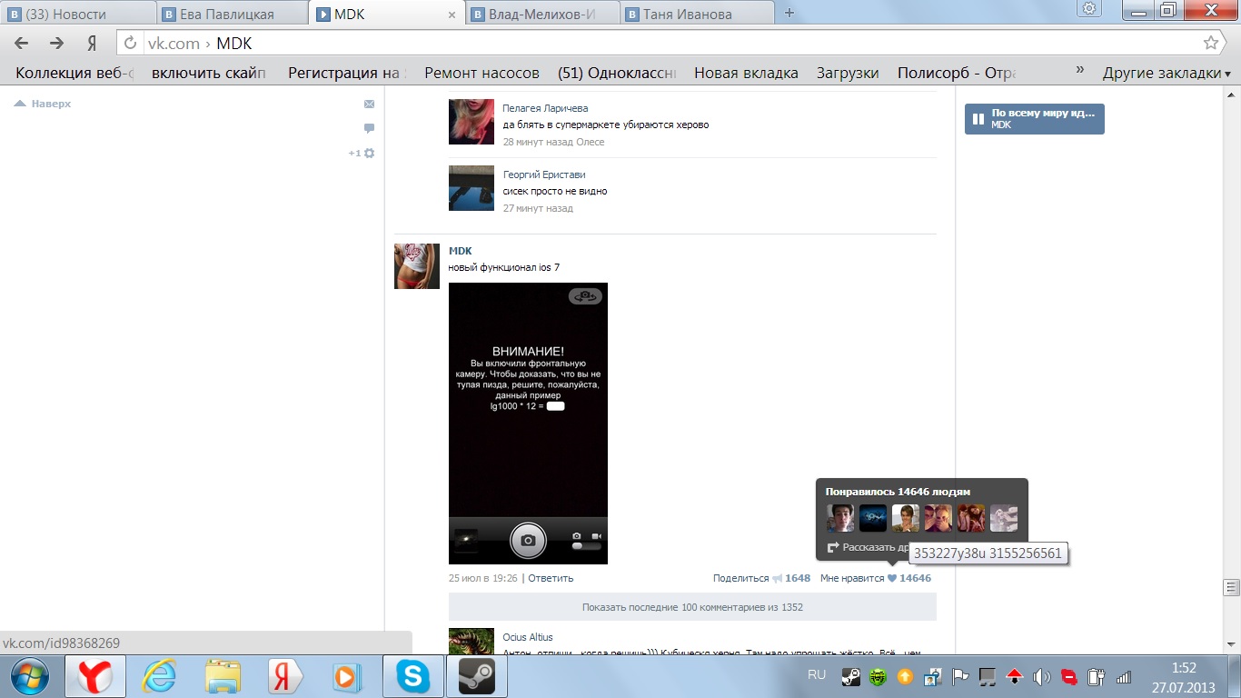1241x698 pixels.
Task: Pause the audio in the MDK player widget
Action: [978, 118]
